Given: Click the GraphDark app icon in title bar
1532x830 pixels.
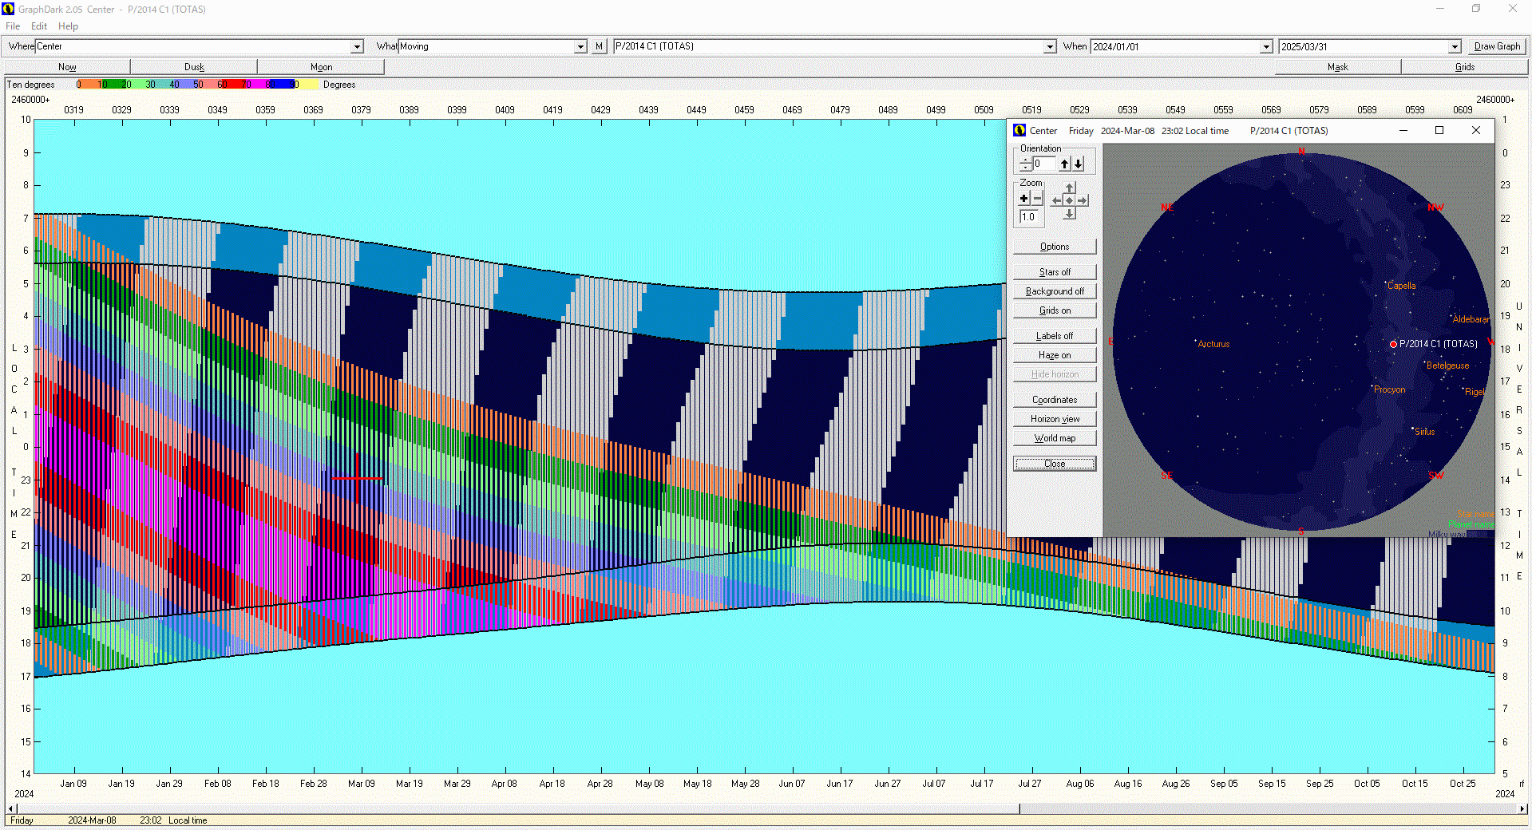Looking at the screenshot, I should coord(9,10).
